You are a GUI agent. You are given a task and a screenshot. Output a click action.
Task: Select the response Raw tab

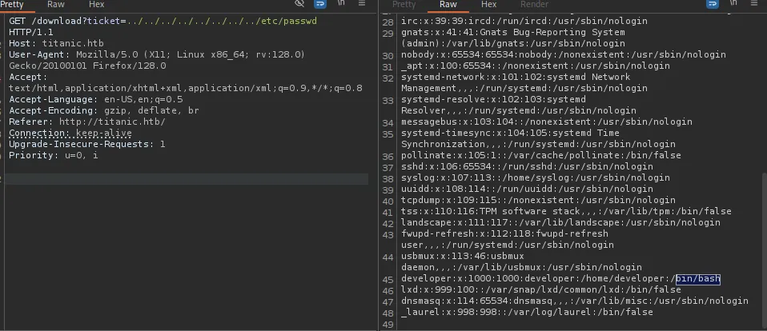[448, 4]
